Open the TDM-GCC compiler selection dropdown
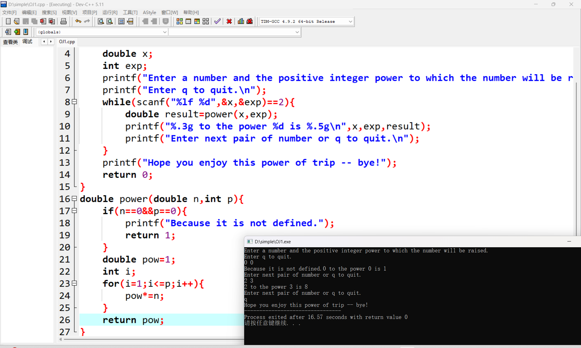 (350, 21)
